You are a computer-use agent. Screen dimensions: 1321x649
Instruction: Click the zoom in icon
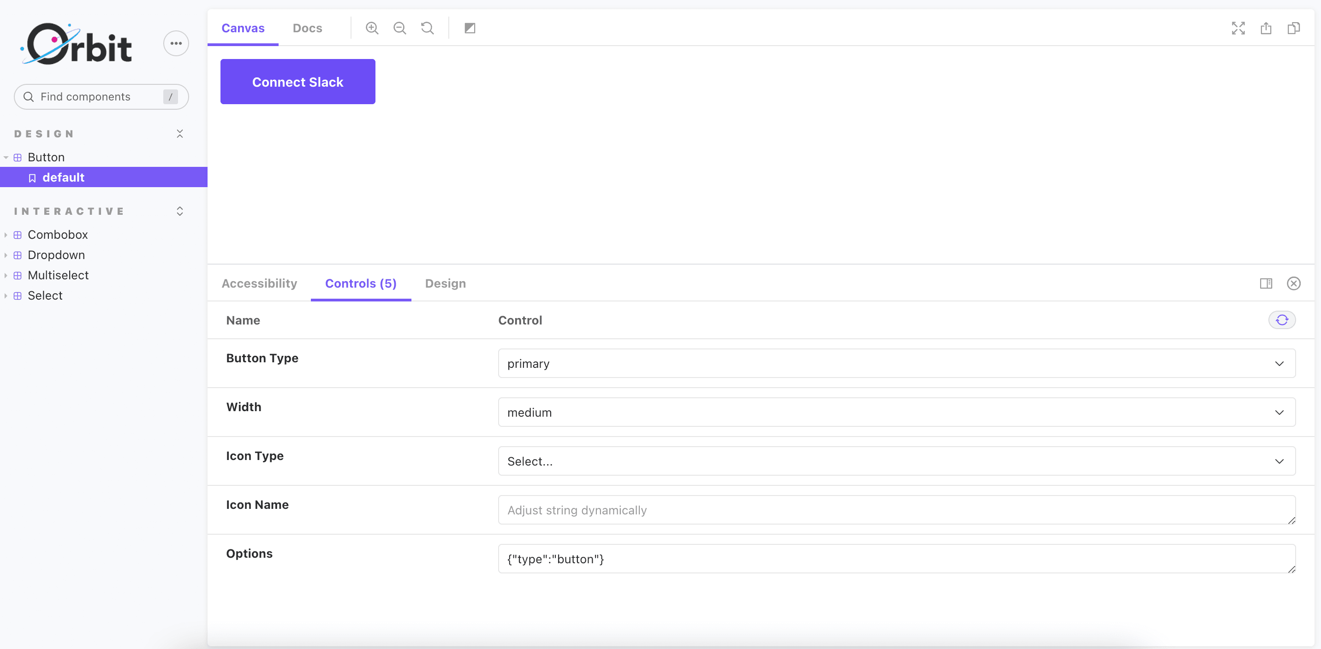tap(372, 28)
